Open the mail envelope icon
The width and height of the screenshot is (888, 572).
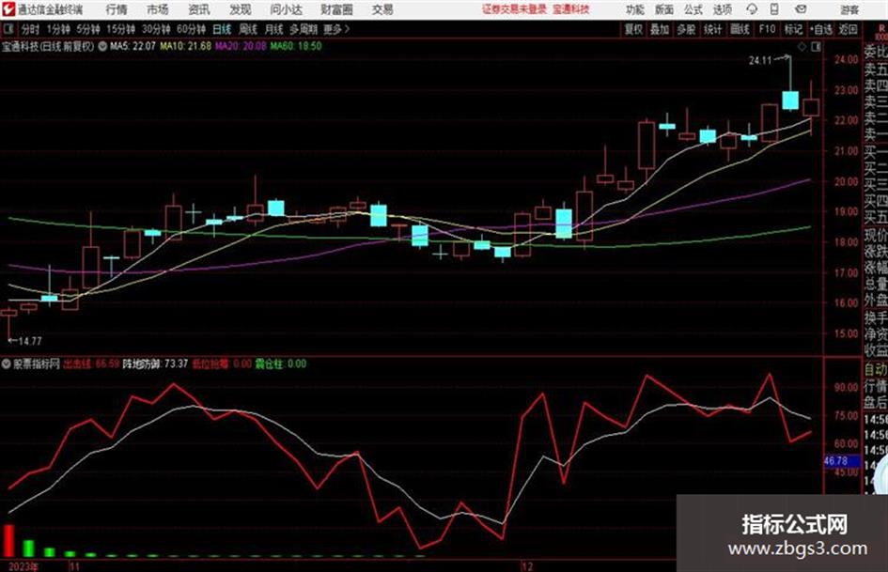pyautogui.click(x=801, y=9)
